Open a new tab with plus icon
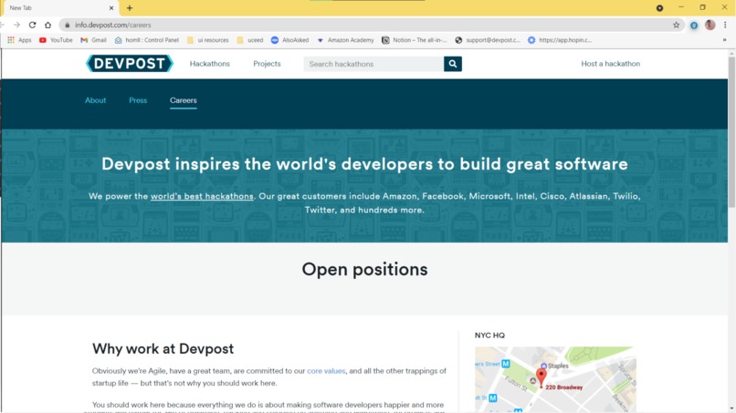Viewport: 736px width, 413px height. [x=130, y=8]
